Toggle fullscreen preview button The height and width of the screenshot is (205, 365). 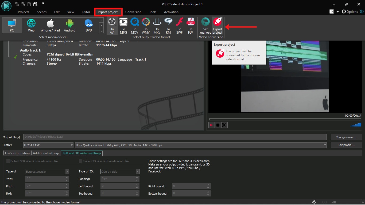(224, 125)
